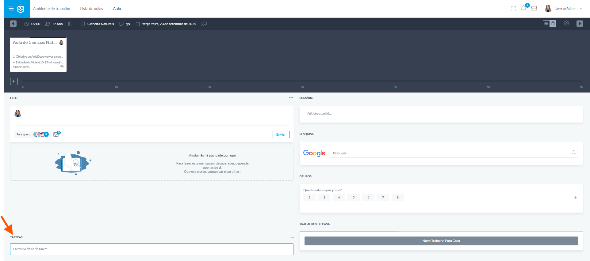
Task: Click the Adicione o sumário field
Action: tap(441, 114)
